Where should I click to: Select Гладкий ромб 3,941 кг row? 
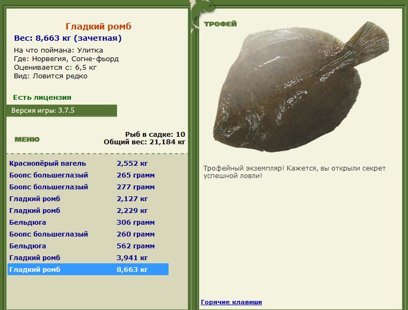pyautogui.click(x=88, y=258)
